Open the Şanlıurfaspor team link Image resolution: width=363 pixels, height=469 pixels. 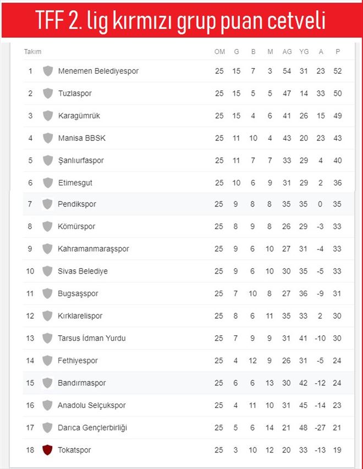click(x=81, y=161)
